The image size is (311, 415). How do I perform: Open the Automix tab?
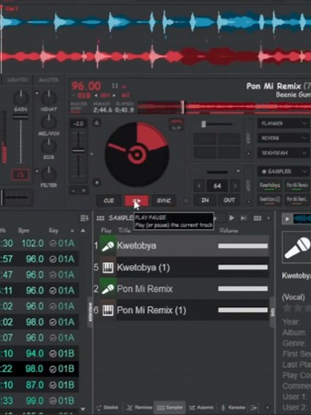coord(201,408)
